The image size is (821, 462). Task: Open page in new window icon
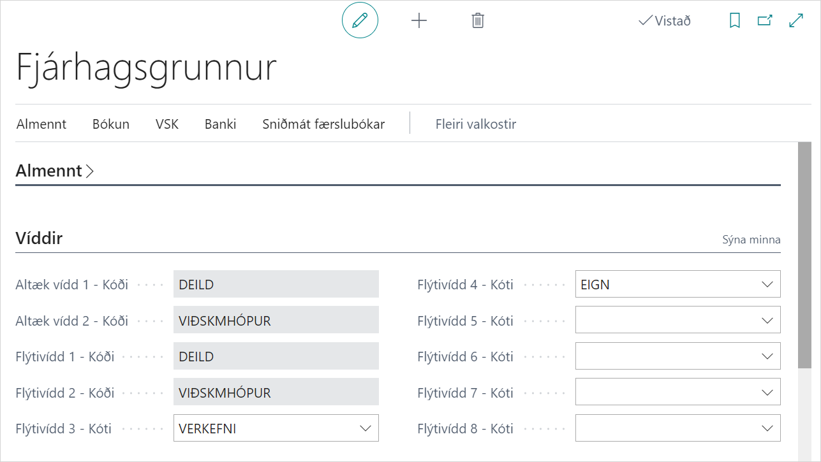[x=764, y=21]
